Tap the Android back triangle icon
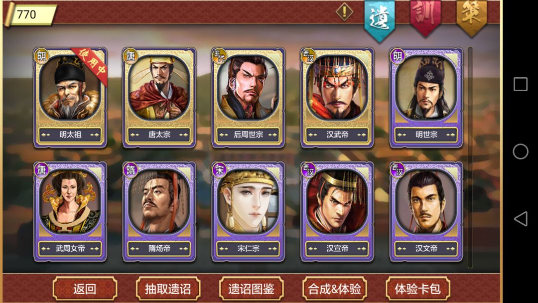Image resolution: width=538 pixels, height=303 pixels. [521, 219]
